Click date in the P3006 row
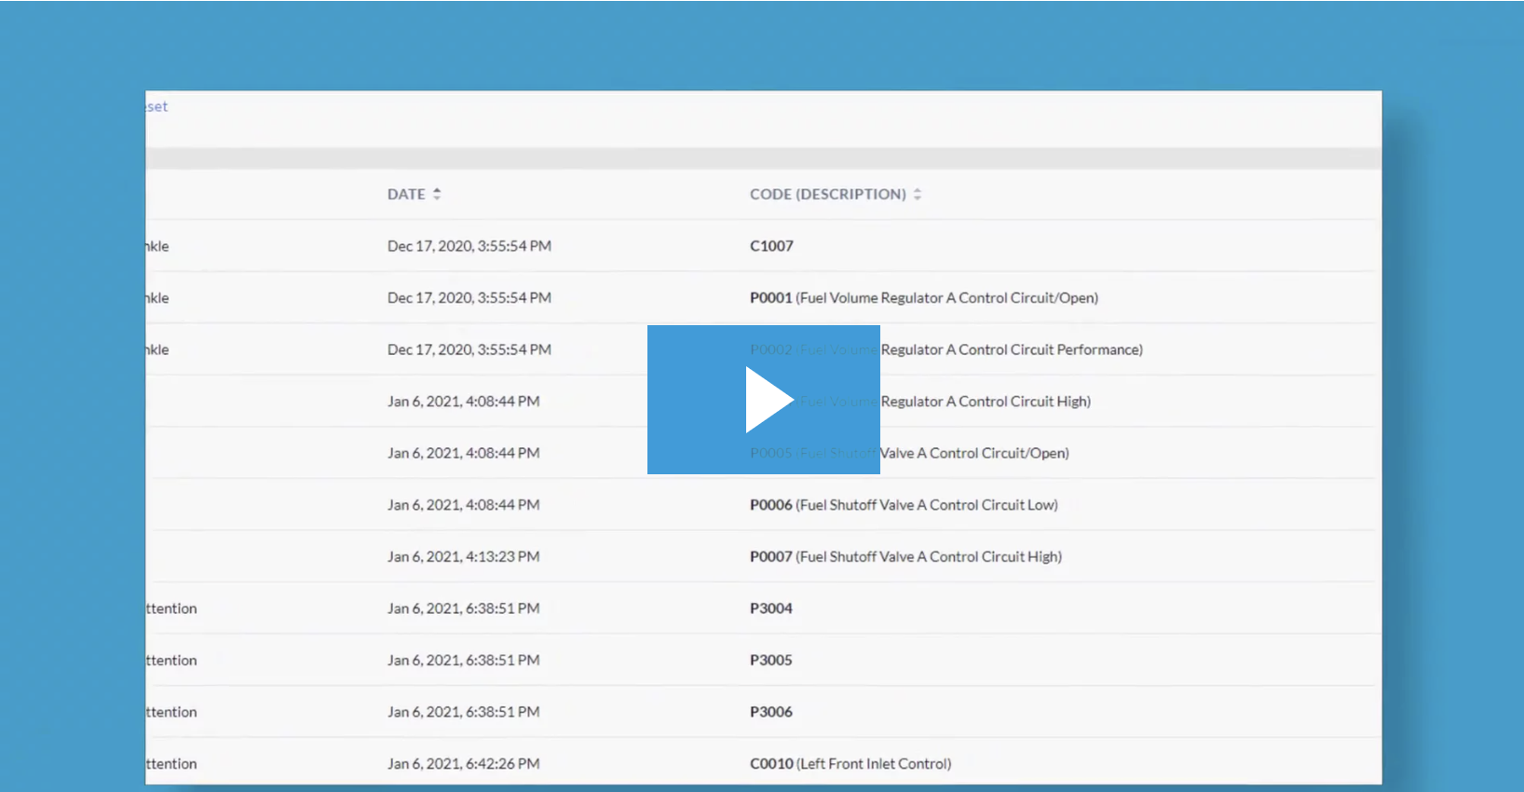 coord(464,712)
